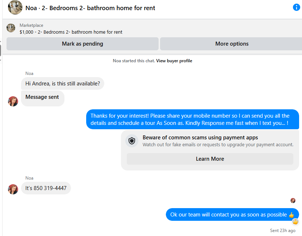Click the Mark as pending button
The height and width of the screenshot is (236, 302).
pyautogui.click(x=83, y=44)
